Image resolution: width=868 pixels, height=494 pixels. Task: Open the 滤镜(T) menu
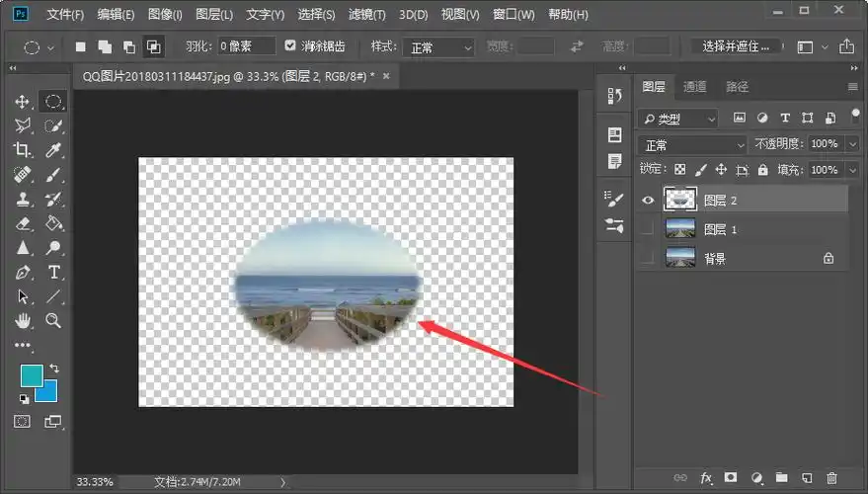click(368, 15)
